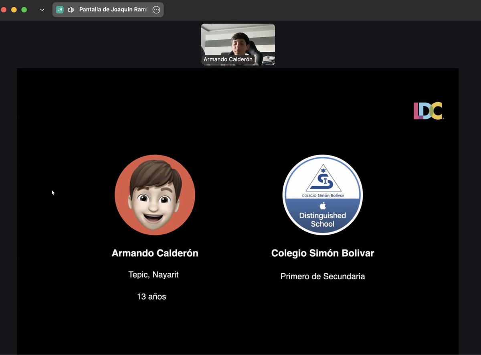Image resolution: width=481 pixels, height=355 pixels.
Task: Click the Memoji avatar in red circle
Action: click(155, 195)
